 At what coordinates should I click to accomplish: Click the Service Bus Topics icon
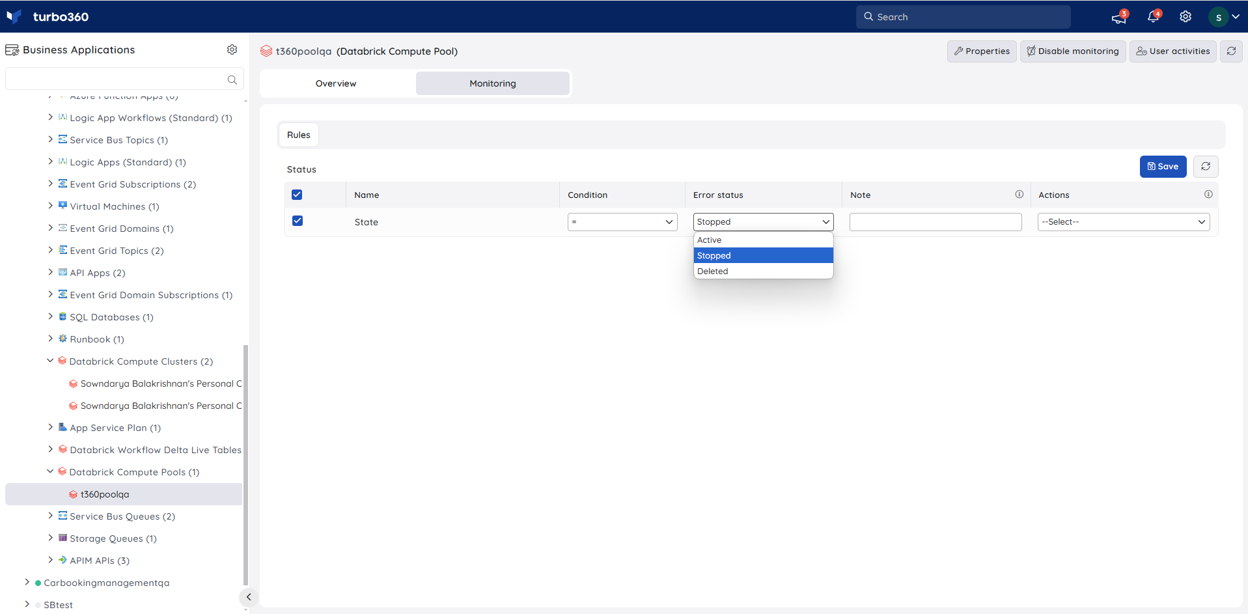tap(63, 139)
